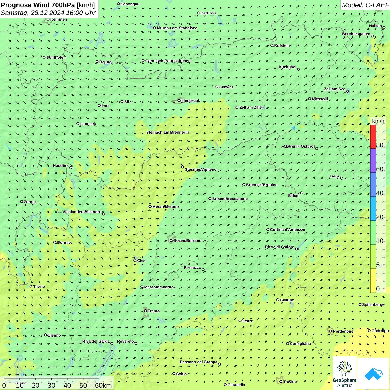Viewport: 390px width, 390px height.
Task: Click the 'Steinach am Brenner' label
Action: click(x=166, y=132)
